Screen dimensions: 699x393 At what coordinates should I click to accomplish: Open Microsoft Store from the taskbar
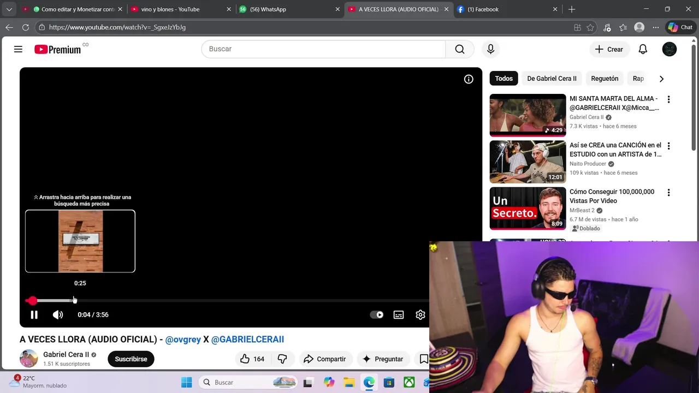[389, 382]
